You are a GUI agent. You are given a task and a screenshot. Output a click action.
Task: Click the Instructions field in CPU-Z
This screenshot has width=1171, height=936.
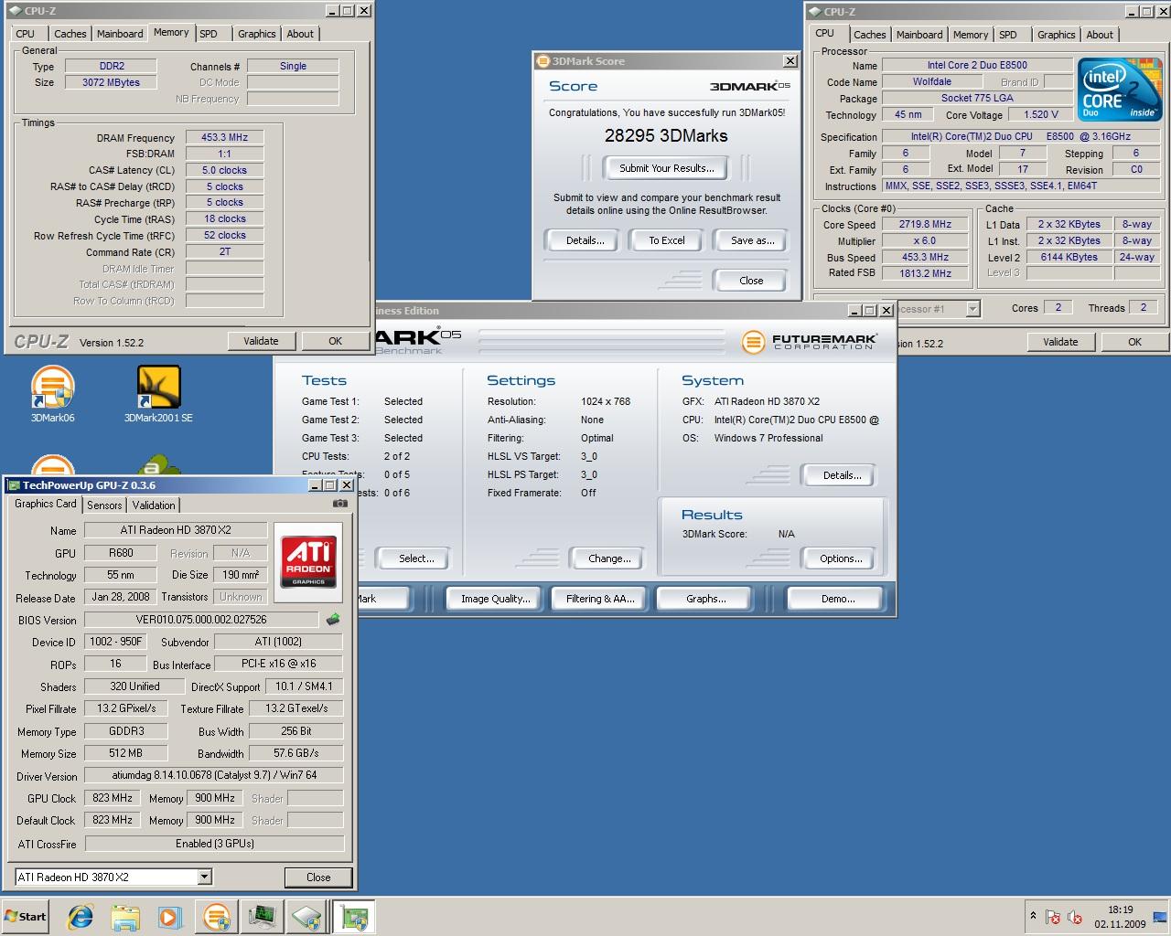pyautogui.click(x=1021, y=186)
